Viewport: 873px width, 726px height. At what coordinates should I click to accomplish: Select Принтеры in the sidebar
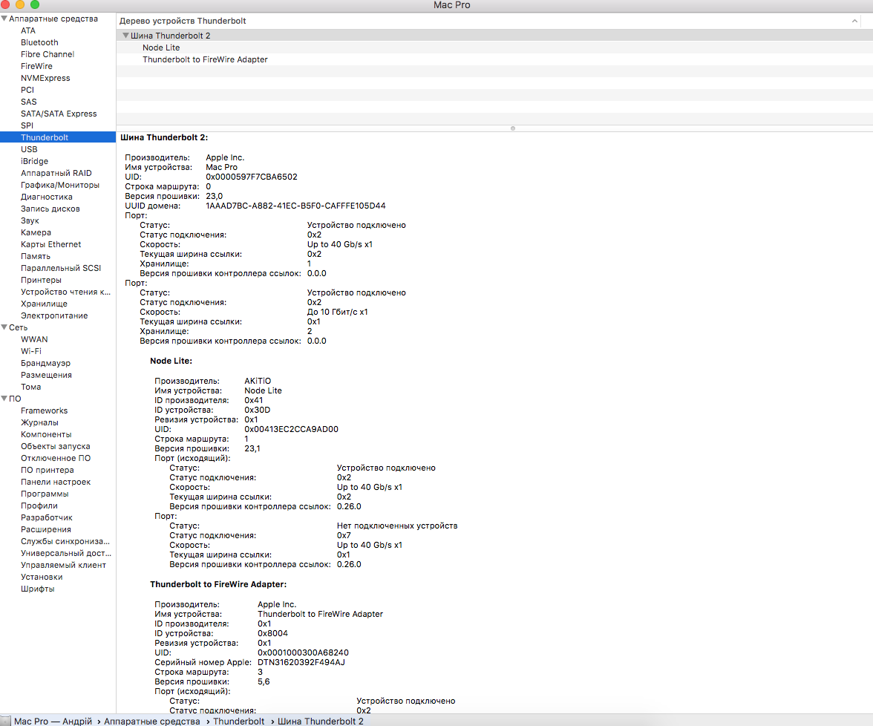(x=42, y=280)
